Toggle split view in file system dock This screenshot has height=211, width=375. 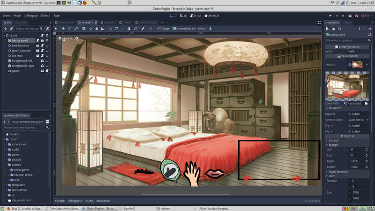tap(47, 122)
